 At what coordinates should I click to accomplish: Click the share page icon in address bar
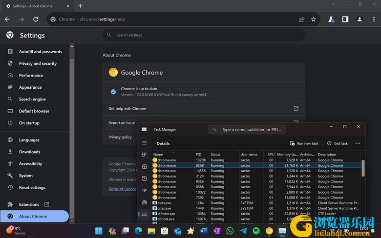coord(301,20)
